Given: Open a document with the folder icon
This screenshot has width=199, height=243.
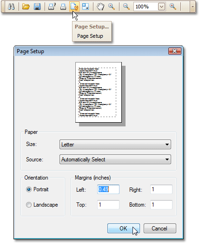Looking at the screenshot, I should tap(26, 7).
